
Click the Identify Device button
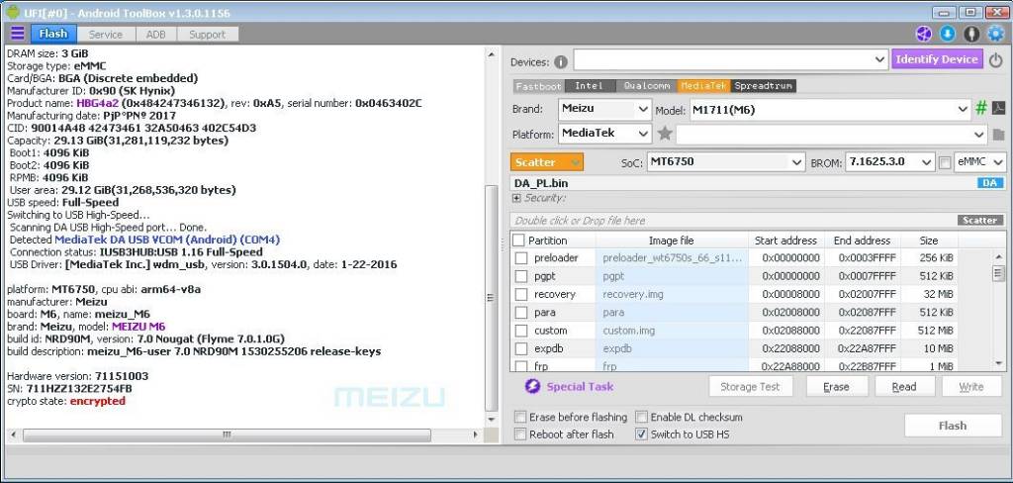pos(938,59)
